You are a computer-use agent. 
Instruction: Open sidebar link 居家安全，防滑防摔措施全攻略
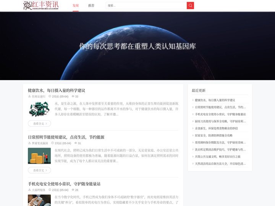click(x=214, y=135)
